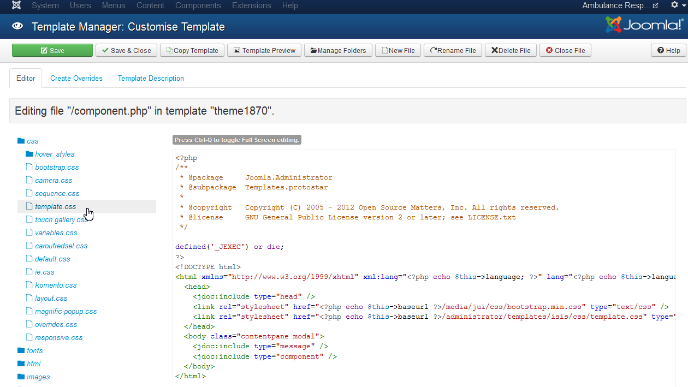
Task: Click the responsive.css file icon
Action: tap(29, 337)
